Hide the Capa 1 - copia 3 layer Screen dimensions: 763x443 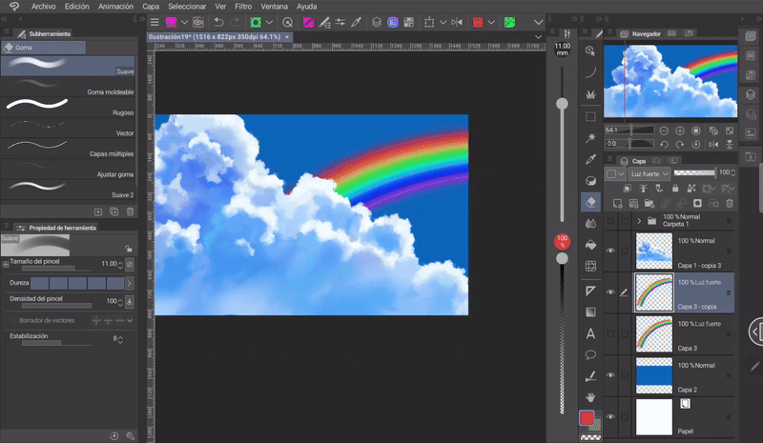click(x=610, y=251)
